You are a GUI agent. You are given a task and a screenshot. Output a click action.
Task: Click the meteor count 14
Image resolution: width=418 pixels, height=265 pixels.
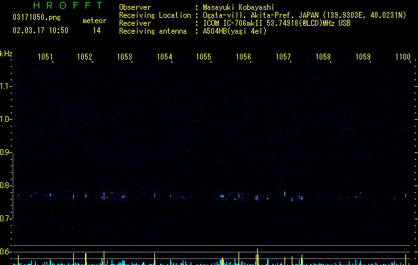[97, 30]
